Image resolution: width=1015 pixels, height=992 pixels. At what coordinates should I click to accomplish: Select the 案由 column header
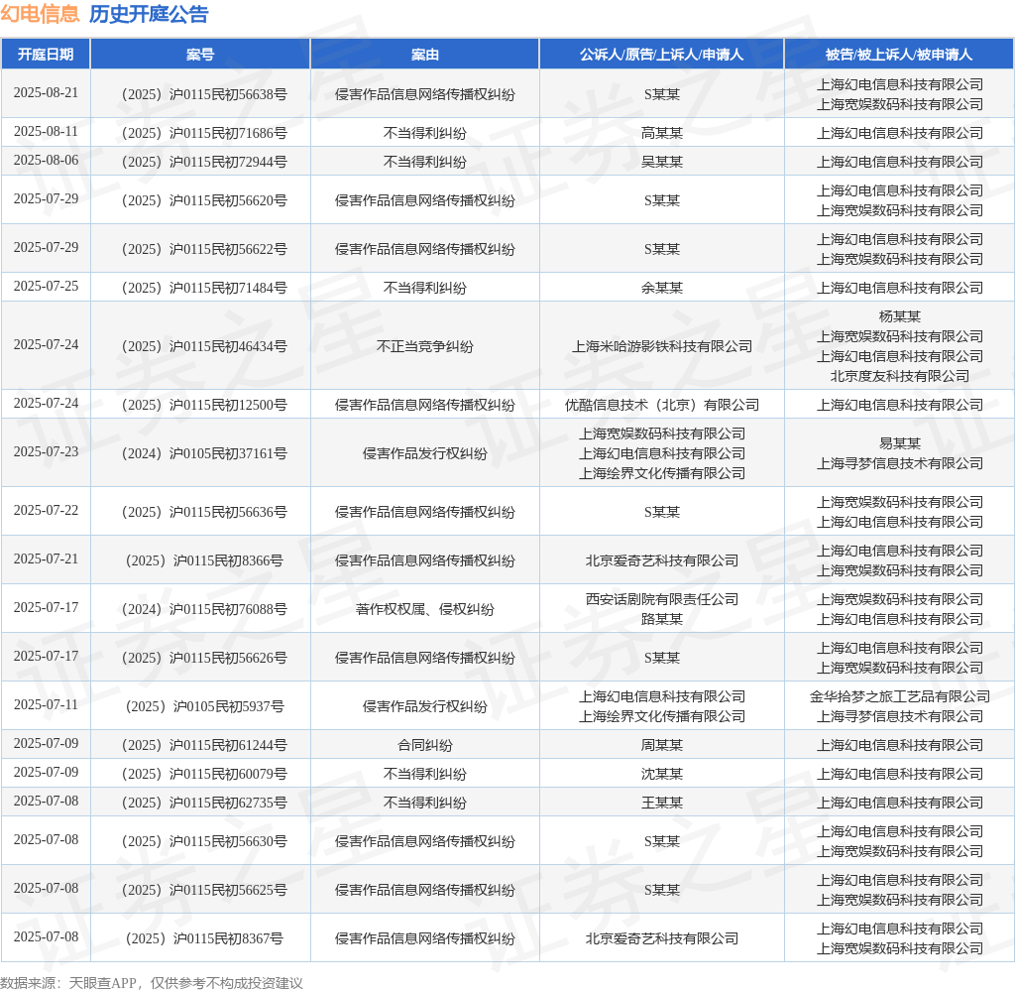coord(424,55)
